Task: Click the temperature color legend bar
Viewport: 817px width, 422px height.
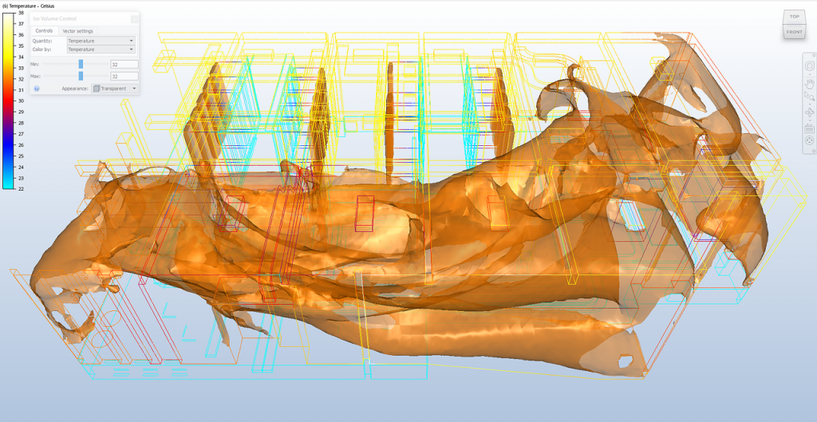Action: (x=9, y=100)
